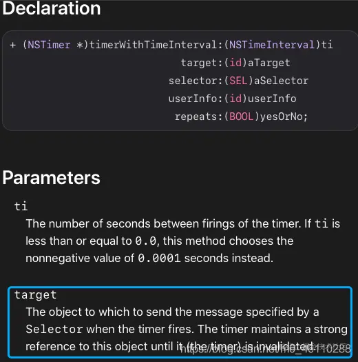Click the Declaration heading
Screen dimensions: 358x362
52,8
